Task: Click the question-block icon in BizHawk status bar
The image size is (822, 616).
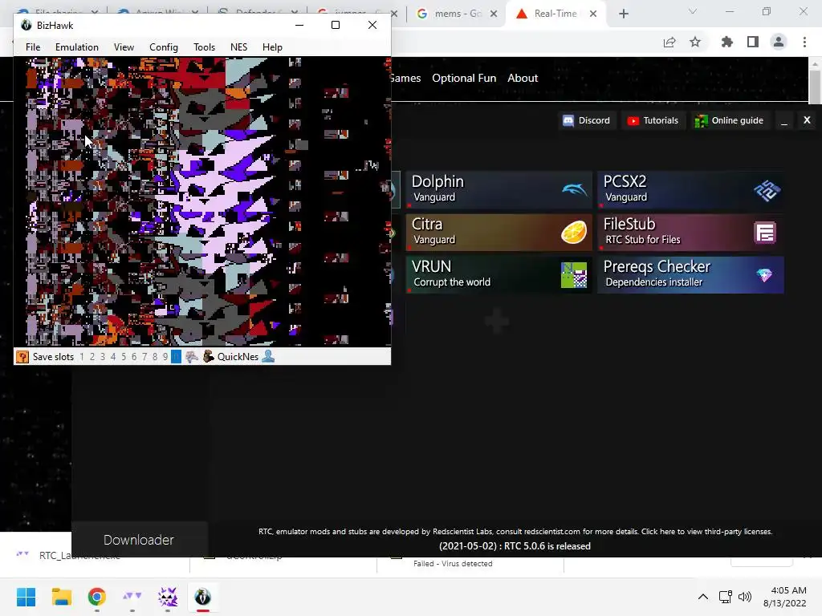Action: click(x=22, y=357)
